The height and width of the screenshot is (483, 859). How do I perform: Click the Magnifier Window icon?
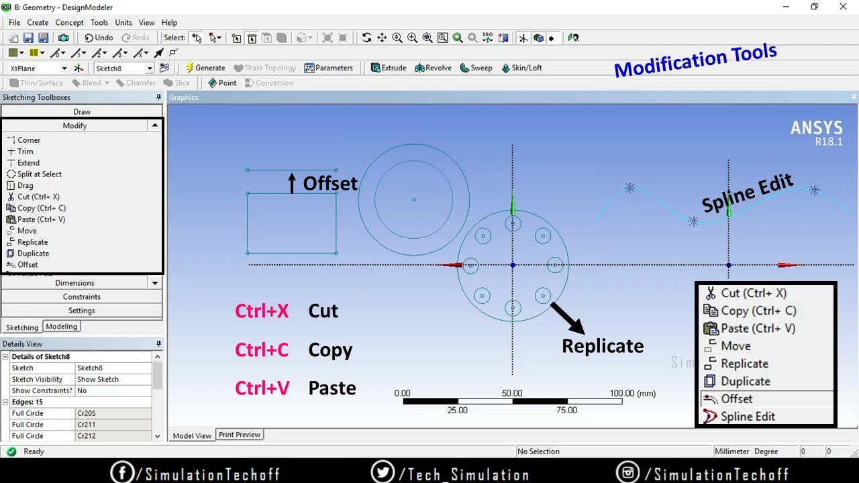pyautogui.click(x=442, y=38)
